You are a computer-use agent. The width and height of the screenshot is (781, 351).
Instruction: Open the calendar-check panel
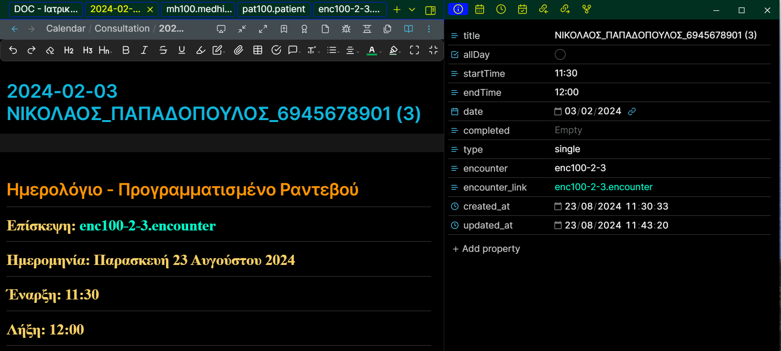tap(522, 9)
